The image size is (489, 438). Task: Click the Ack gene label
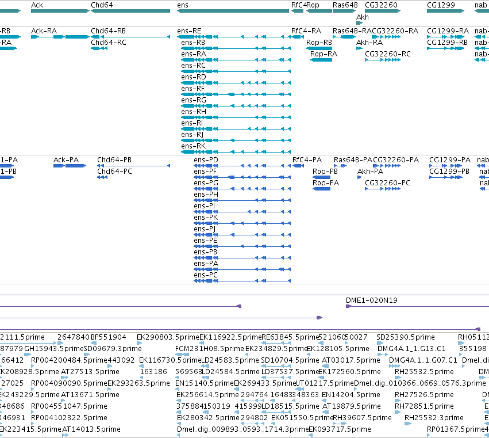(x=37, y=5)
